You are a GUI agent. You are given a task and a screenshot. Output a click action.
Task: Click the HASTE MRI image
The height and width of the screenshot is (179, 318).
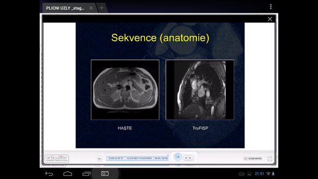(x=125, y=90)
